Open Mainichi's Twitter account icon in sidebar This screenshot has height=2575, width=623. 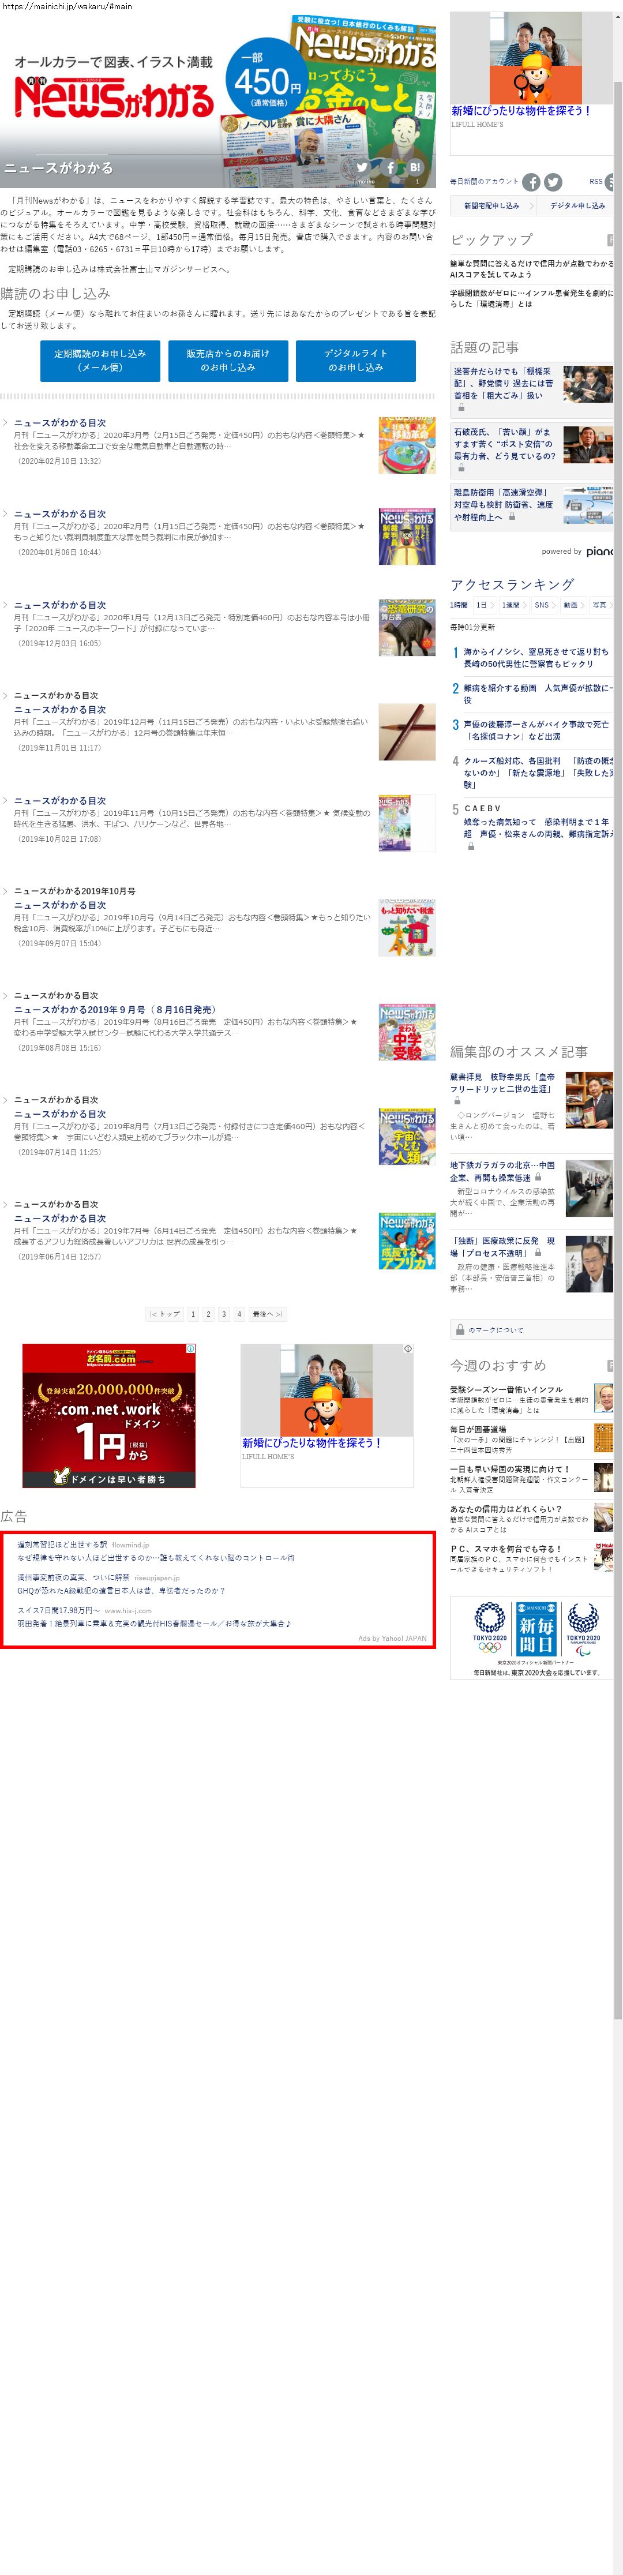553,182
